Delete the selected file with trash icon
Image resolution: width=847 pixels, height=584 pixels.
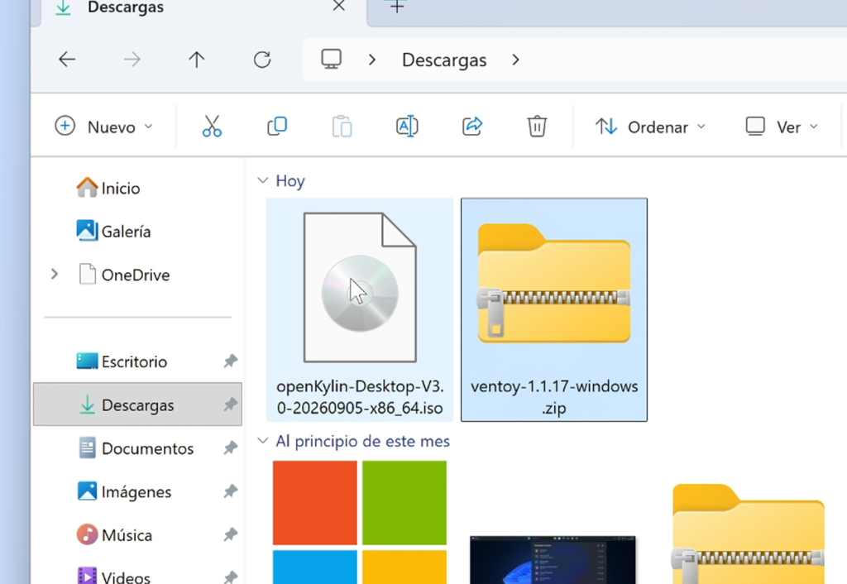click(x=537, y=127)
